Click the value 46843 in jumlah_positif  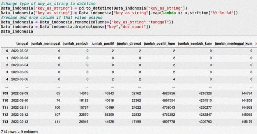click(x=109, y=93)
